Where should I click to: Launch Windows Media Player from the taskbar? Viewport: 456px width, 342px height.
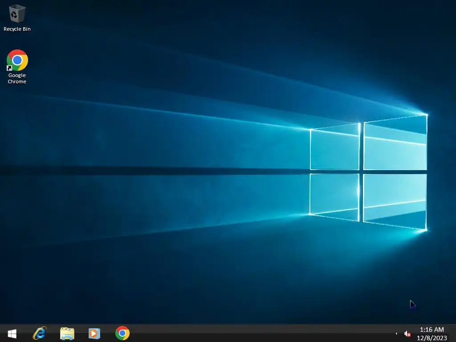coord(94,333)
